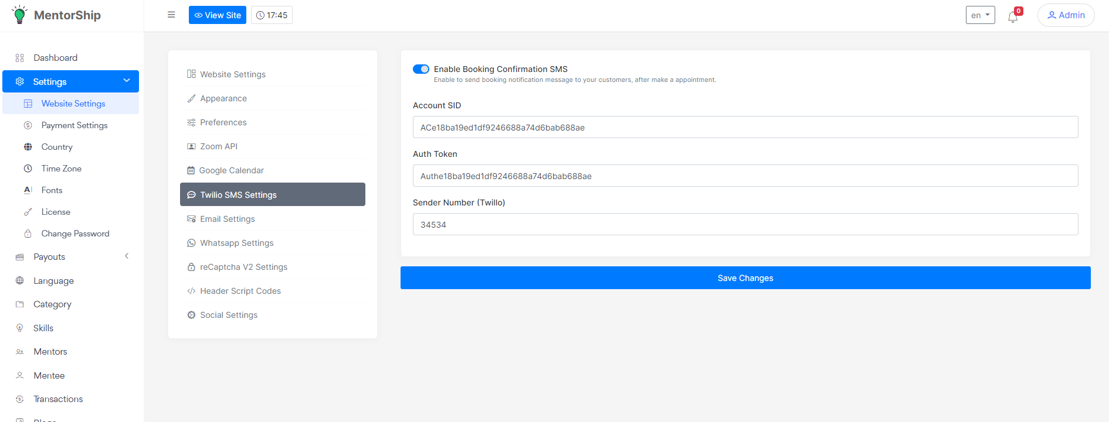Disable the Booking Confirmation SMS toggle

coord(421,69)
